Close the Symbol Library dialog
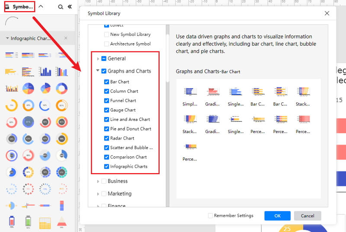 327,13
